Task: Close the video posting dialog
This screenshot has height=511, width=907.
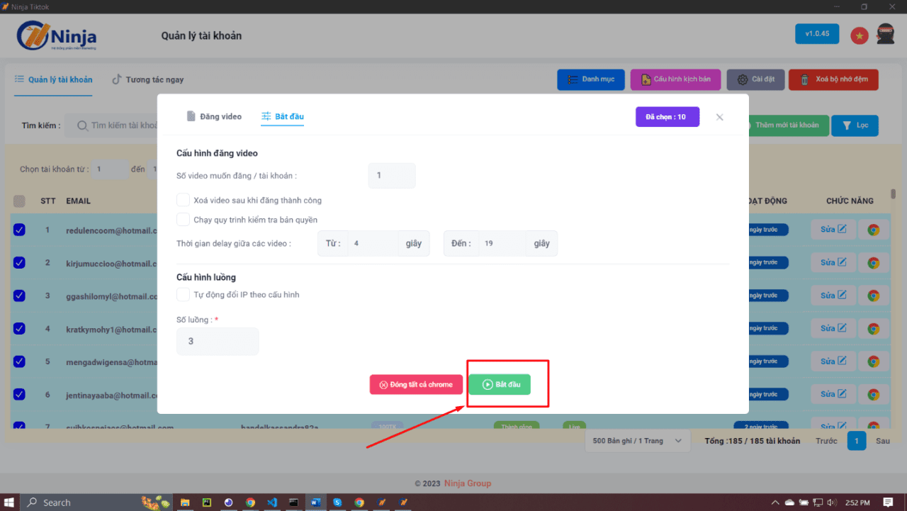Action: pos(719,117)
